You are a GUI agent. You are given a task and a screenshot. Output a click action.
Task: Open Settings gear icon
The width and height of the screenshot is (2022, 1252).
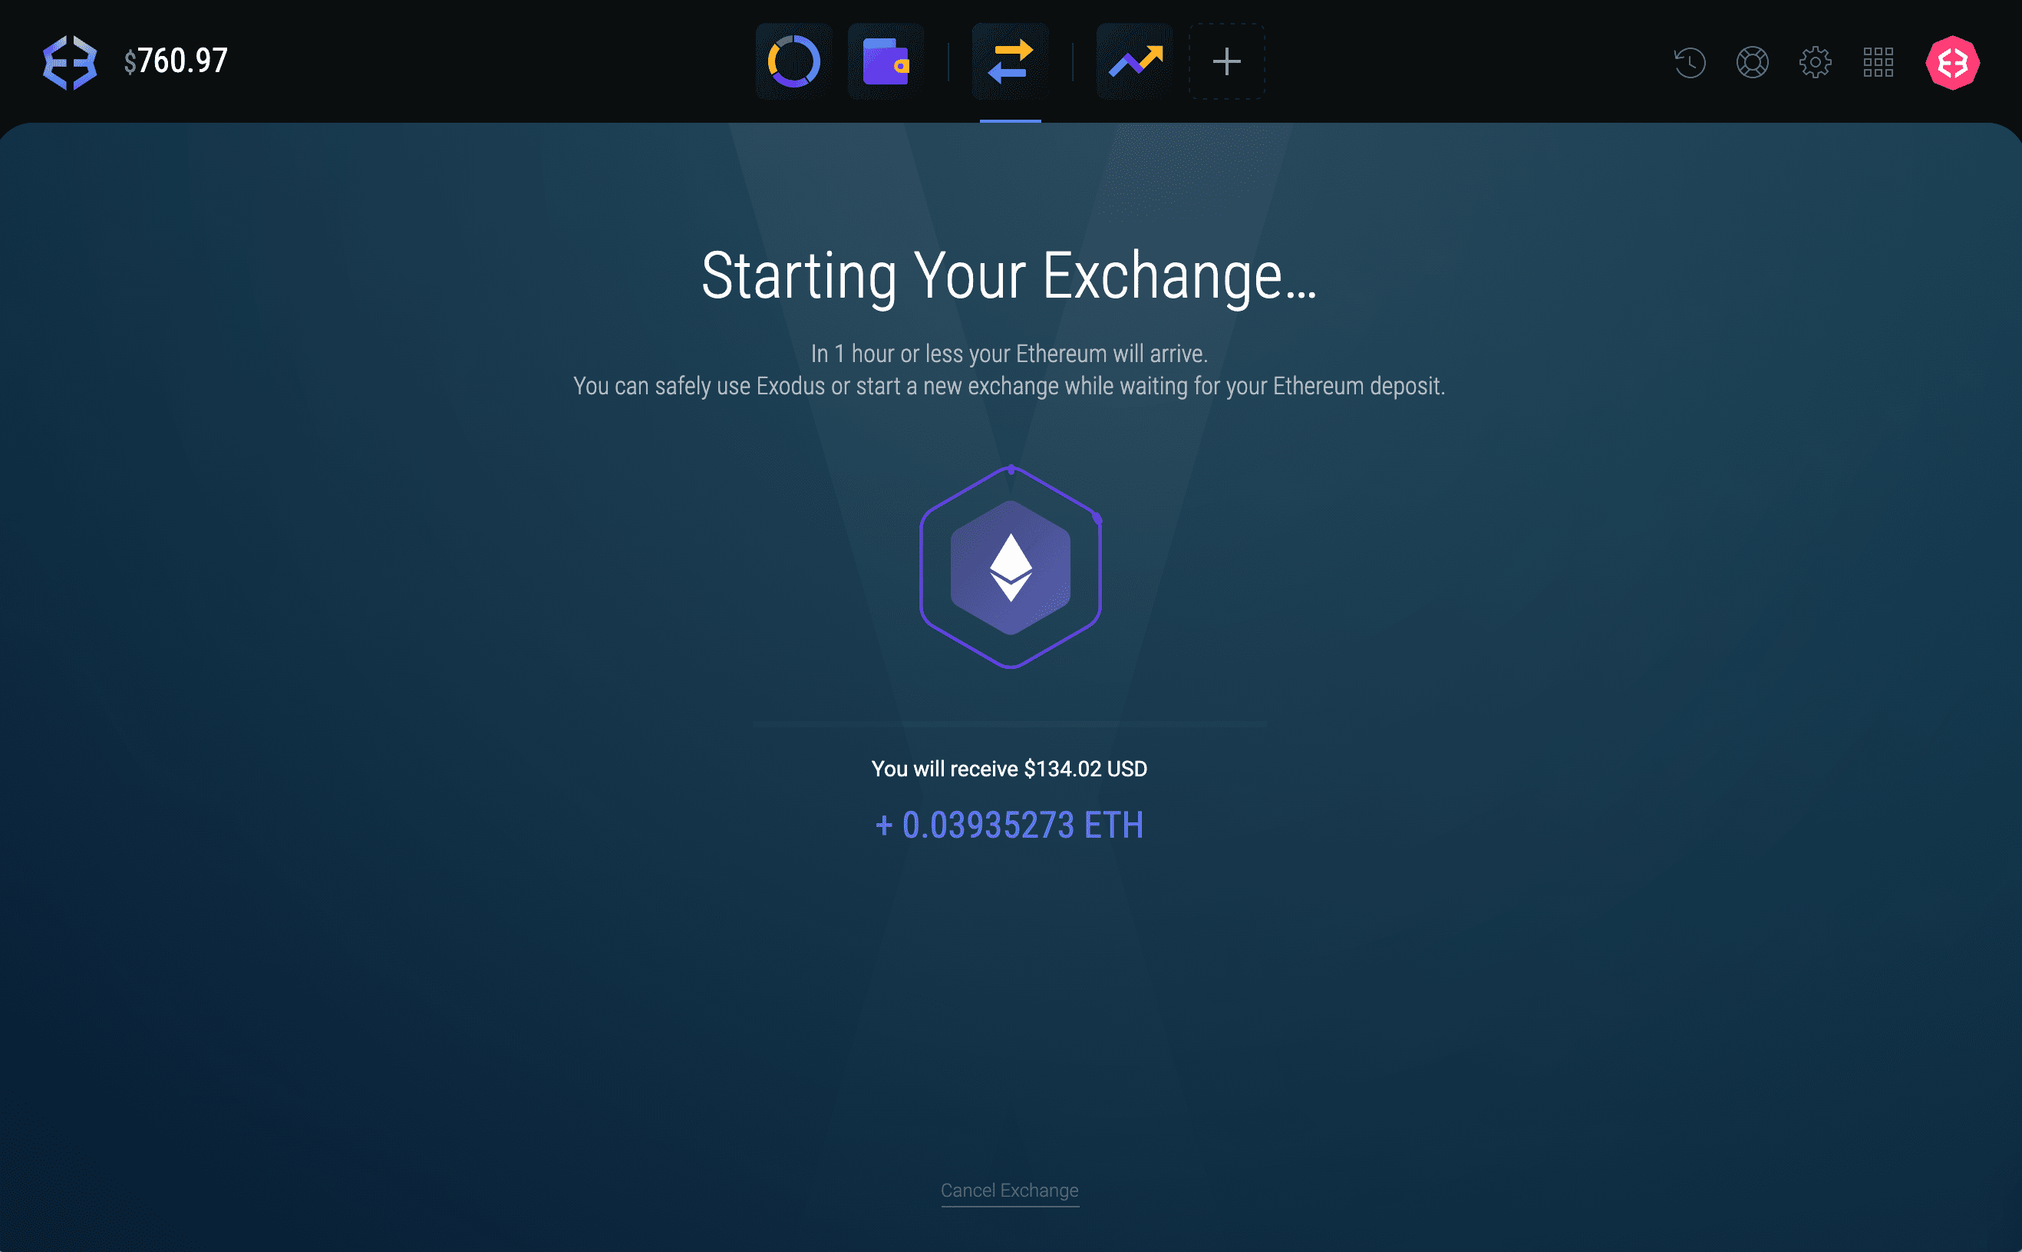pos(1815,62)
